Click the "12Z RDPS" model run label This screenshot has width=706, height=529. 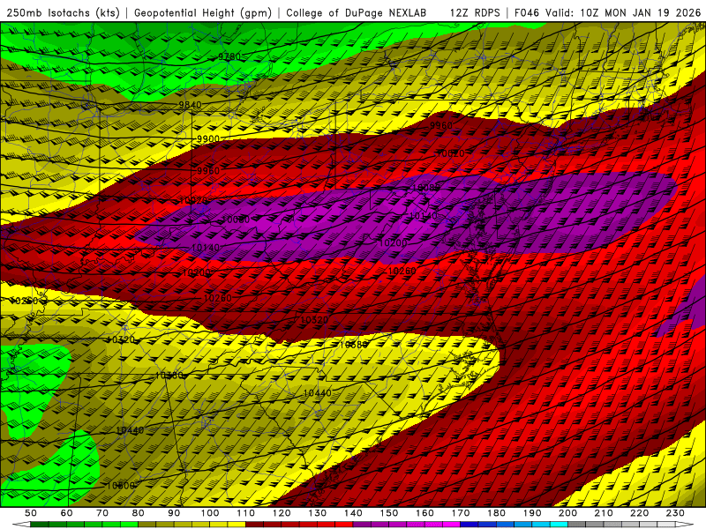475,12
